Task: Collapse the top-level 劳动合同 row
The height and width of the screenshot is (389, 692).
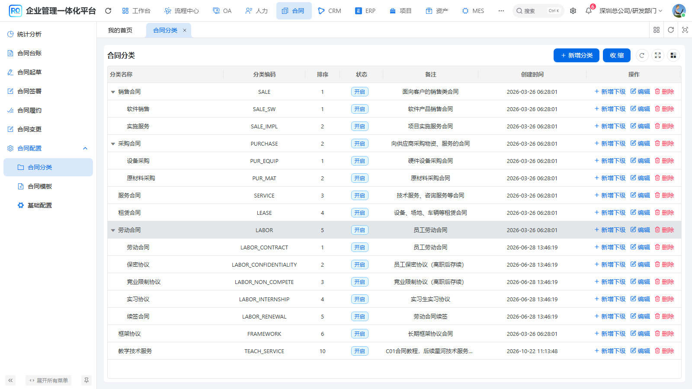Action: tap(113, 230)
